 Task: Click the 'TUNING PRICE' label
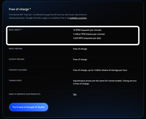15,81
